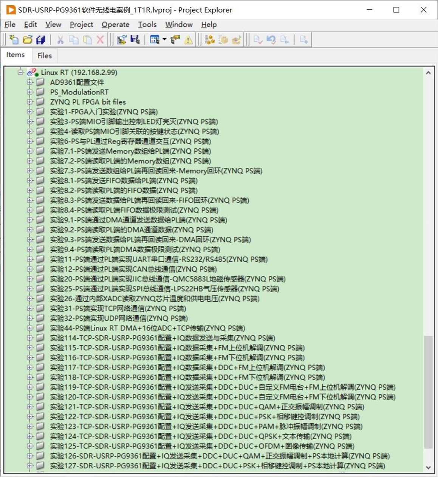The image size is (438, 477).
Task: Click the Resolve Conflicts toolbar icon
Action: tap(121, 39)
